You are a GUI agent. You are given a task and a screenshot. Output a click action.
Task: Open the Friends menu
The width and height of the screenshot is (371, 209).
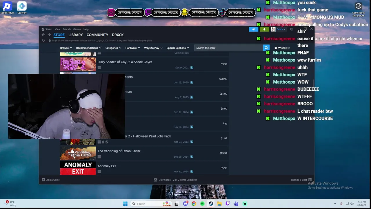coord(67,29)
